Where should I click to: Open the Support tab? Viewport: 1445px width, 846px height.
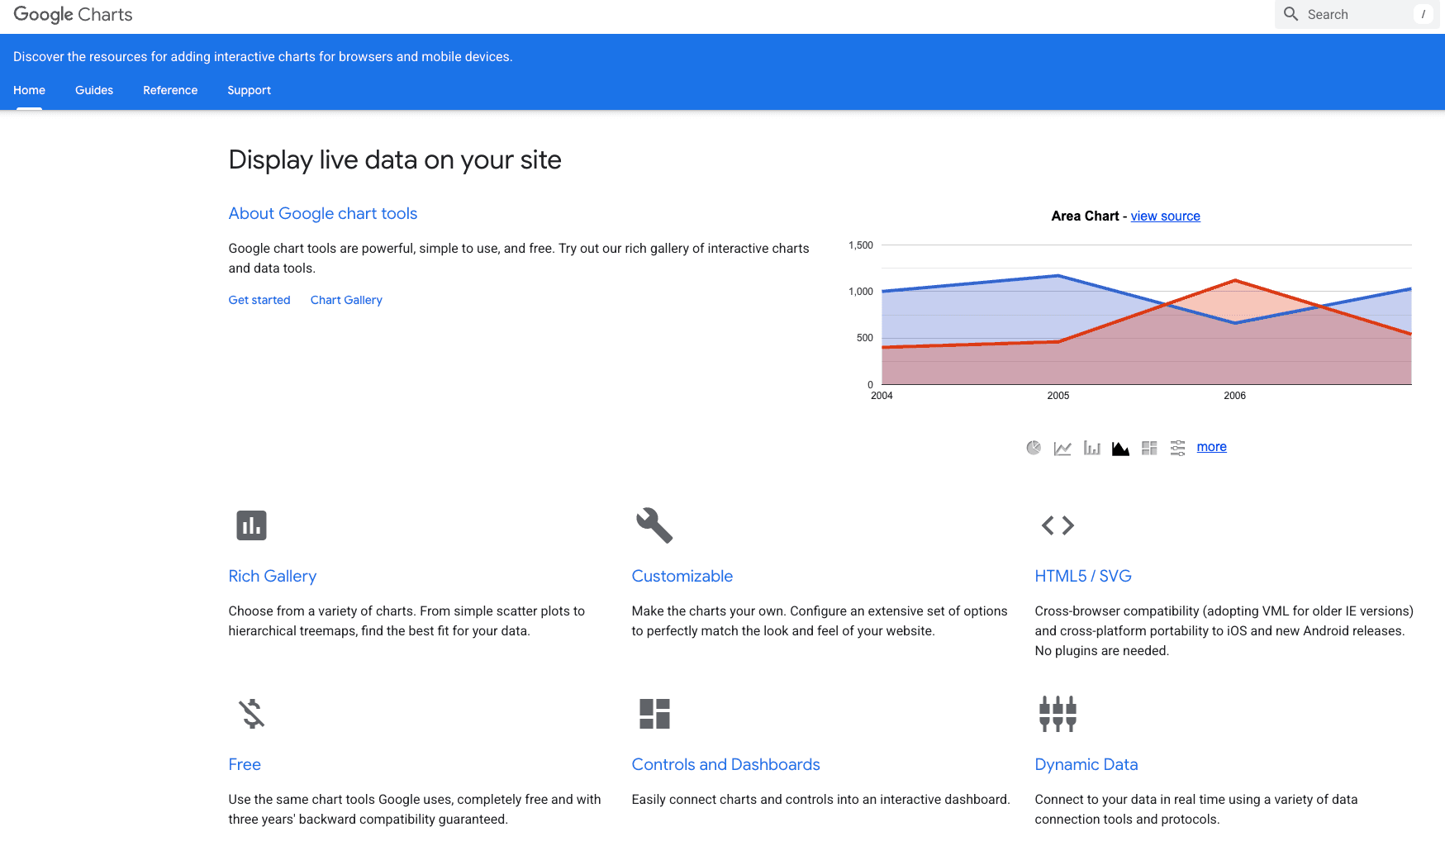pos(249,90)
